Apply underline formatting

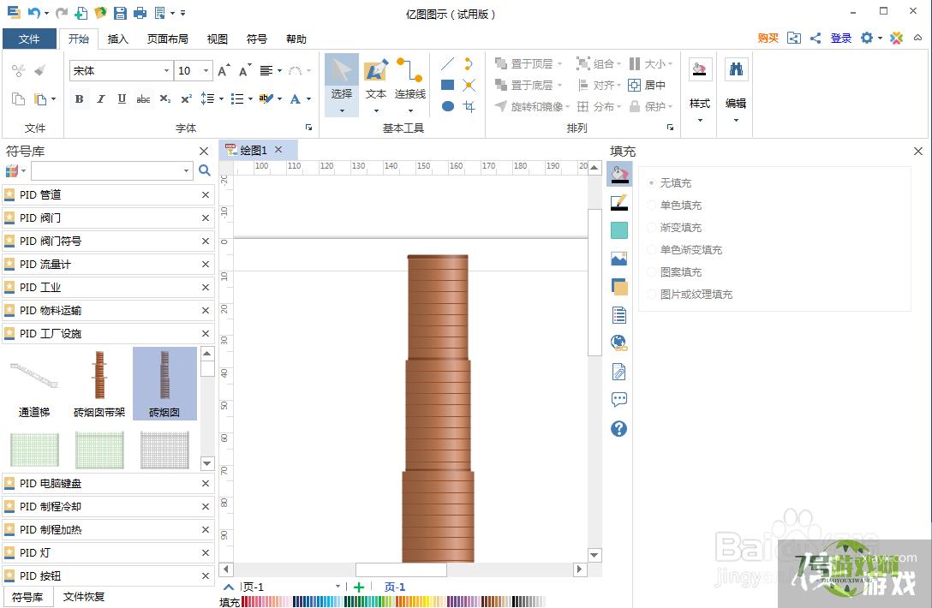point(122,98)
